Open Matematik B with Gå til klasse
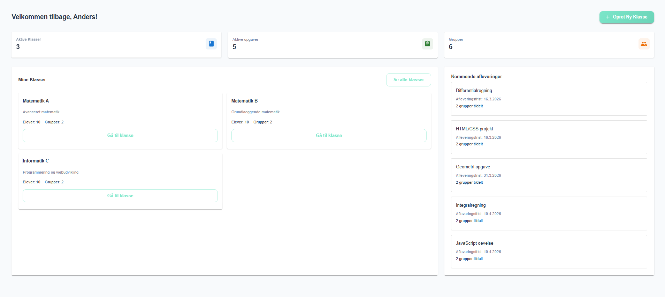Screen dimensions: 665x297 (329, 136)
